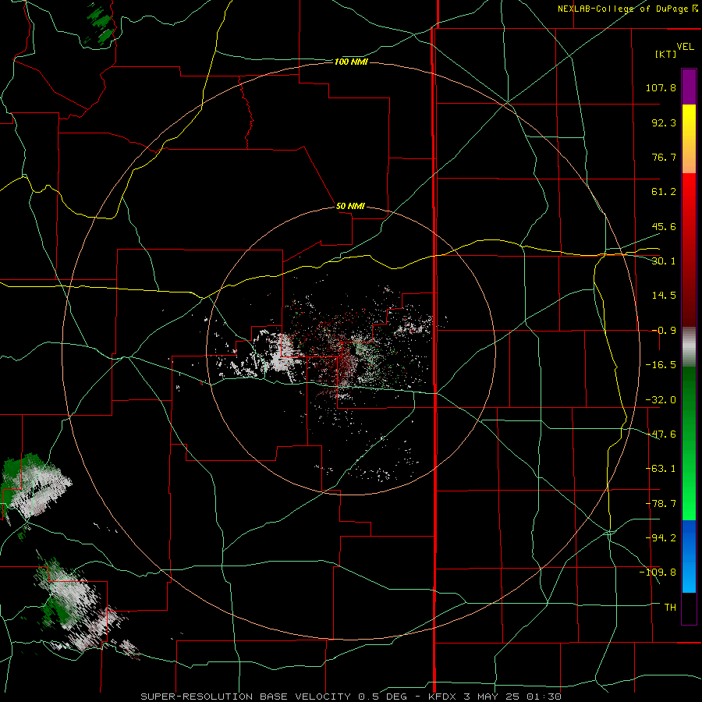Click the -78.7 legend value
The height and width of the screenshot is (702, 702).
(x=661, y=504)
